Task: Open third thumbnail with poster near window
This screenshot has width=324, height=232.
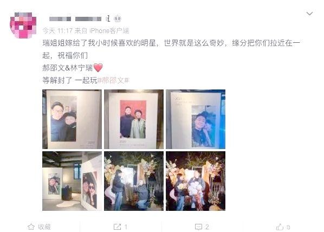Action: pyautogui.click(x=196, y=119)
